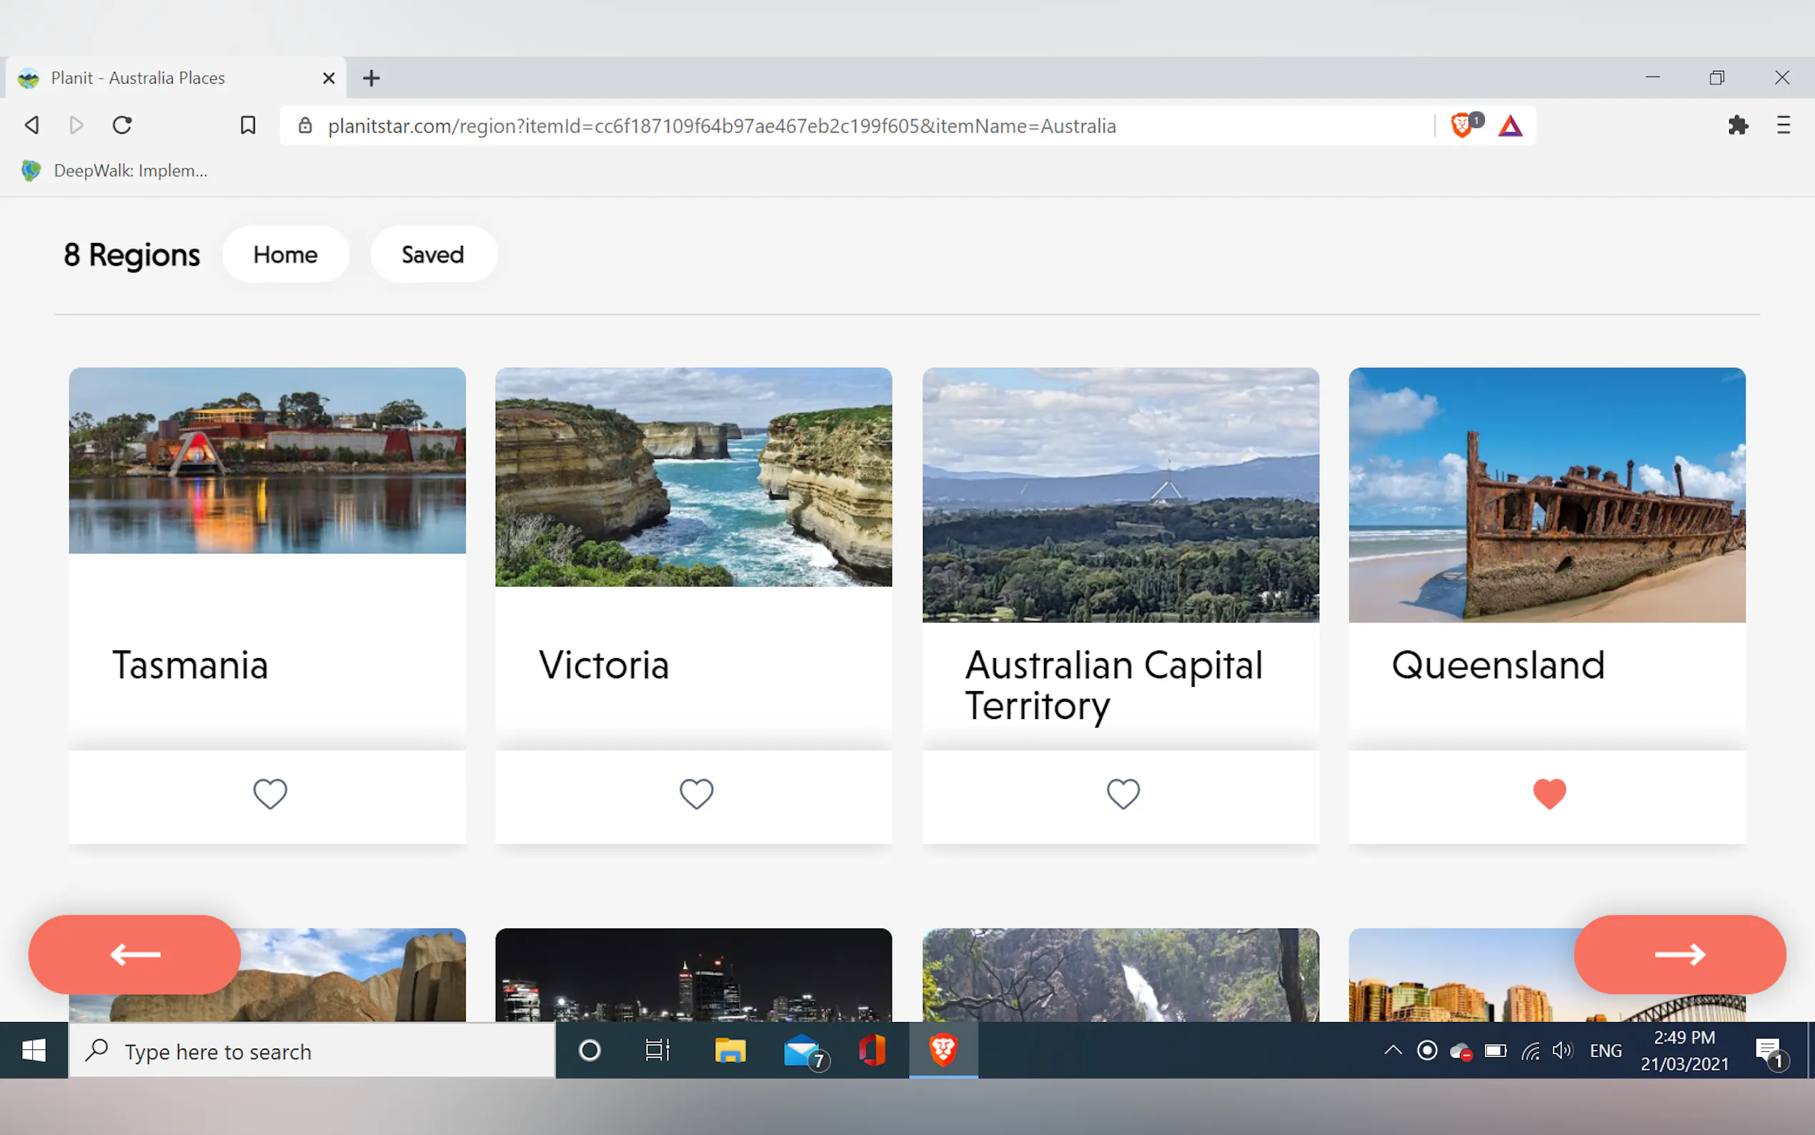Click the address bar URL
This screenshot has height=1135, width=1815.
[720, 125]
